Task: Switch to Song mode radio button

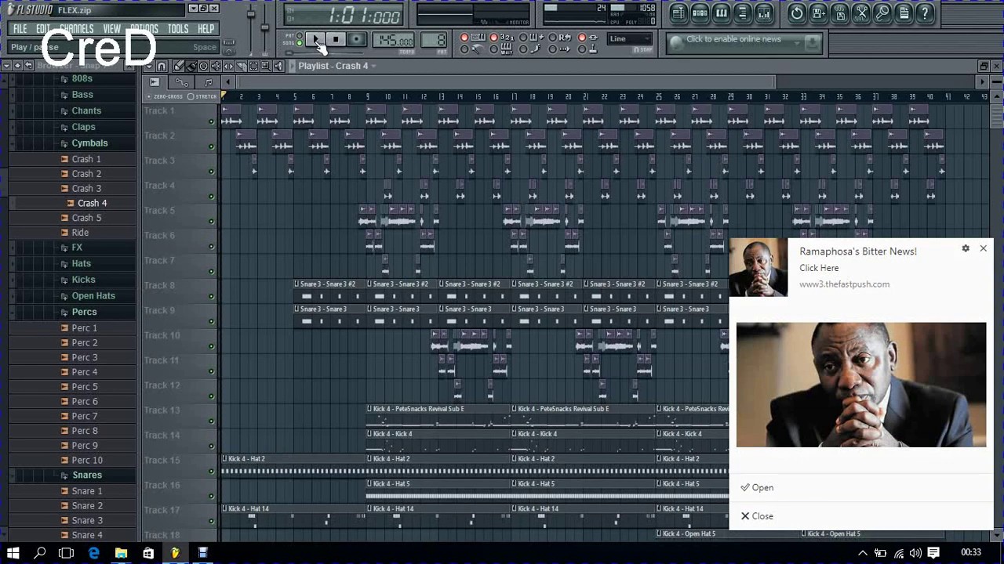Action: (300, 43)
